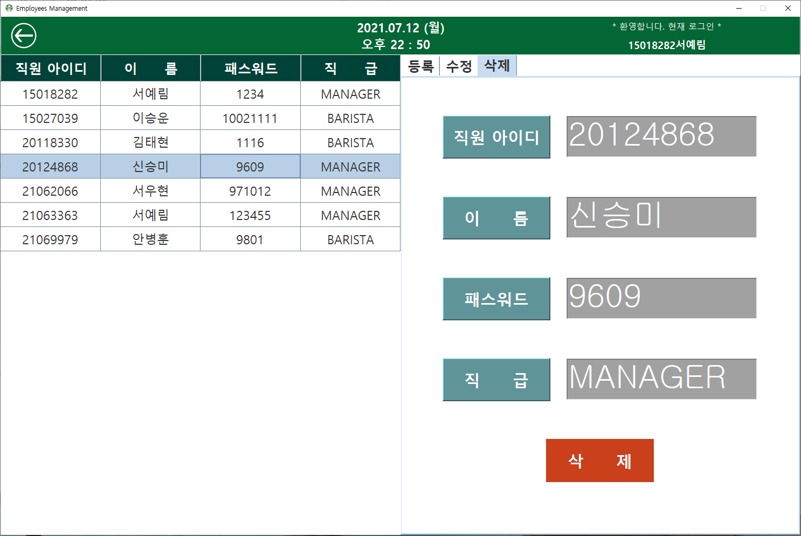Click password cell 123455

[x=251, y=215]
